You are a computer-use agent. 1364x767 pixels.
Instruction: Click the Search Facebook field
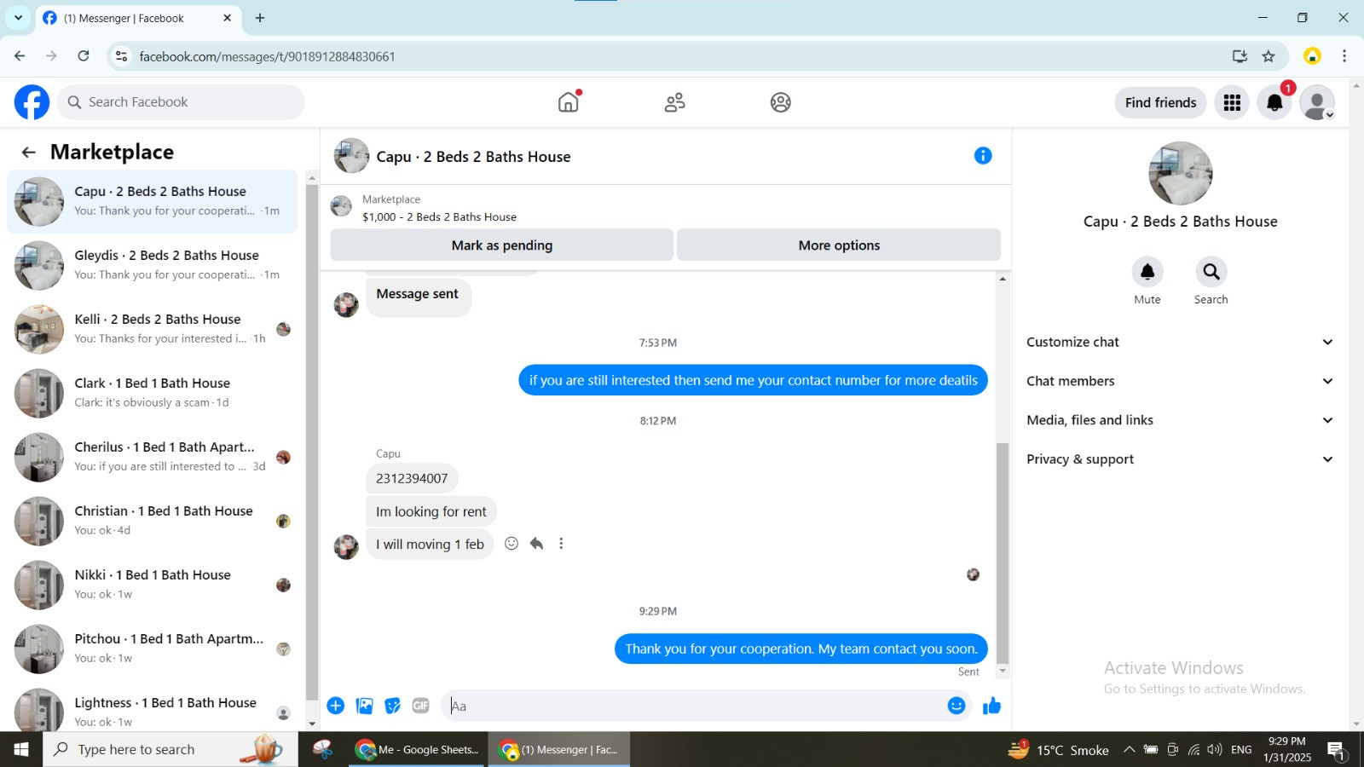pos(182,102)
